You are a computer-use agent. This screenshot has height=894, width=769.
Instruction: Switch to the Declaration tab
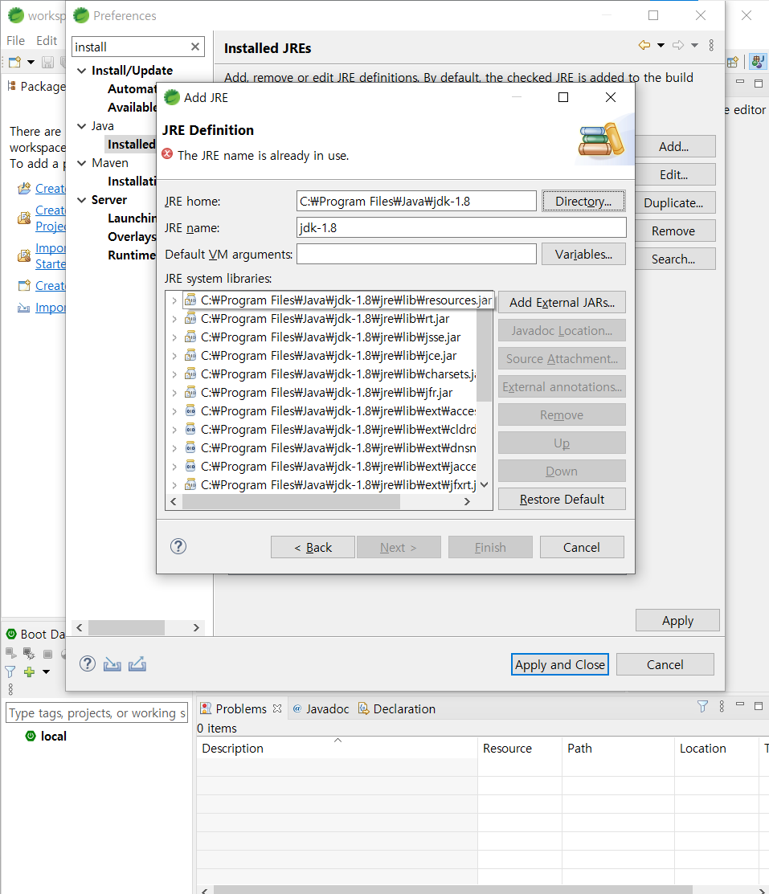point(396,708)
